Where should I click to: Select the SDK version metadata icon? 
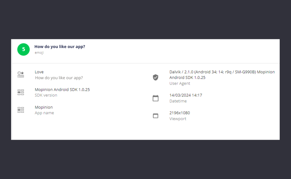21,92
